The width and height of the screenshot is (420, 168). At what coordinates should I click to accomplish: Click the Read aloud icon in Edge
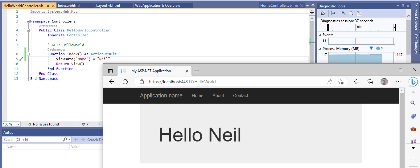click(330, 82)
